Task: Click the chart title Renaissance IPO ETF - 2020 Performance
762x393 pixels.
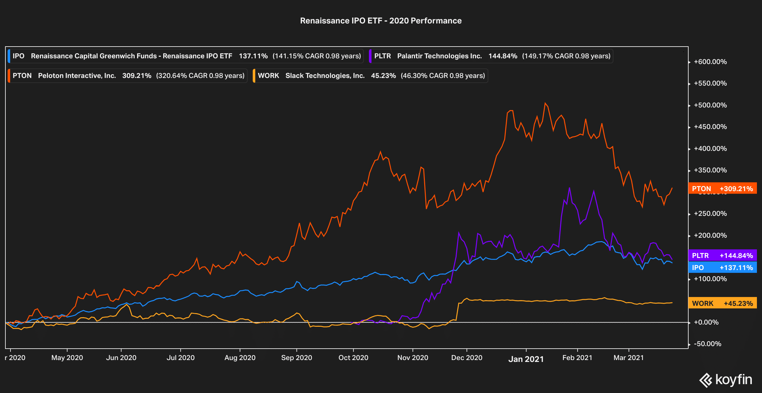Action: [381, 21]
